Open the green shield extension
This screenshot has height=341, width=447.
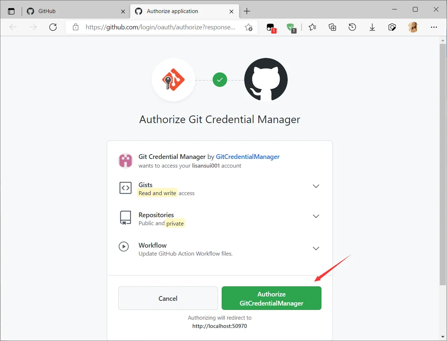291,28
